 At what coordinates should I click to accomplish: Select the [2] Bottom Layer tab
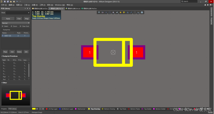66,109
